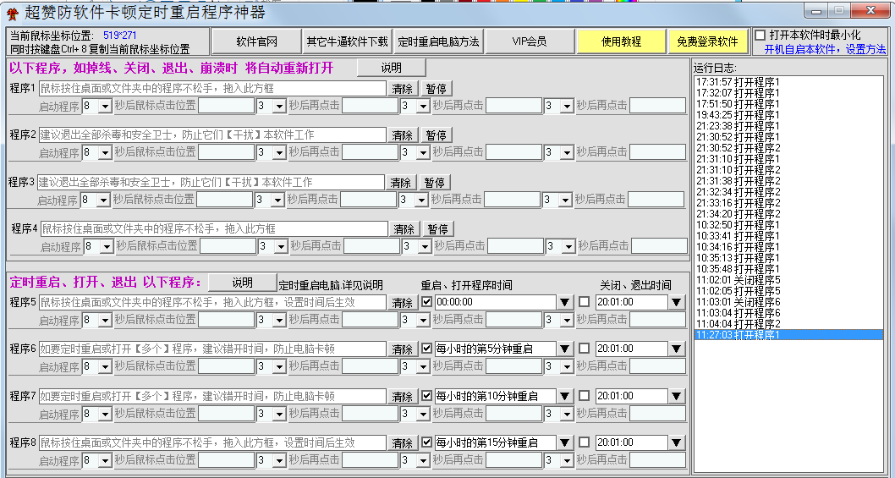
Task: Click 清除 button for 程序3
Action: coord(401,183)
